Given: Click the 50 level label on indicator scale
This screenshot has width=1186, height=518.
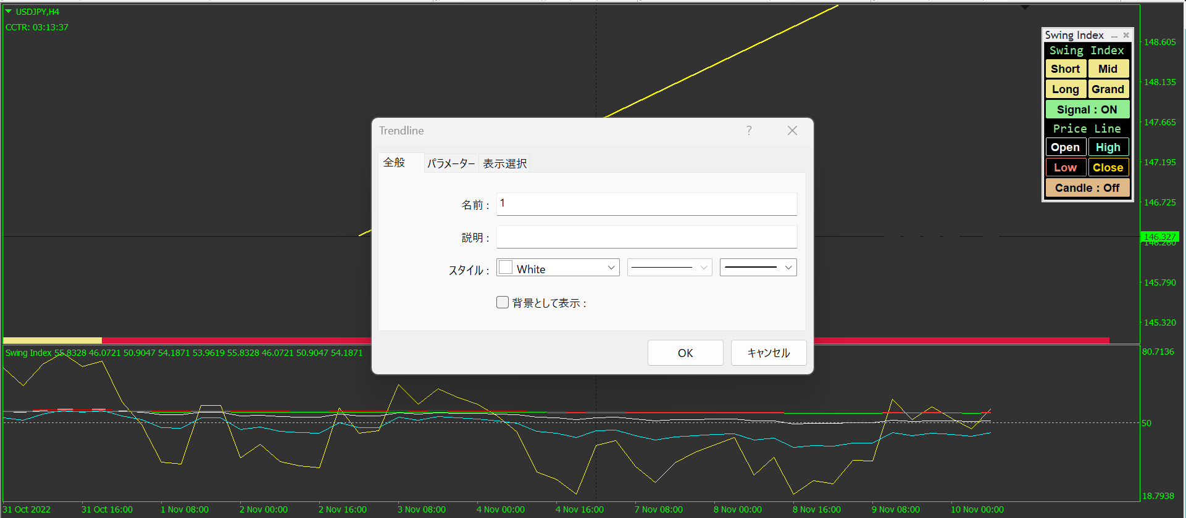Looking at the screenshot, I should click(x=1146, y=423).
